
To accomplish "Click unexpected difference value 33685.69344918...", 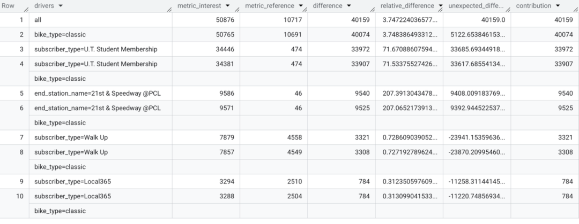I will pyautogui.click(x=478, y=49).
